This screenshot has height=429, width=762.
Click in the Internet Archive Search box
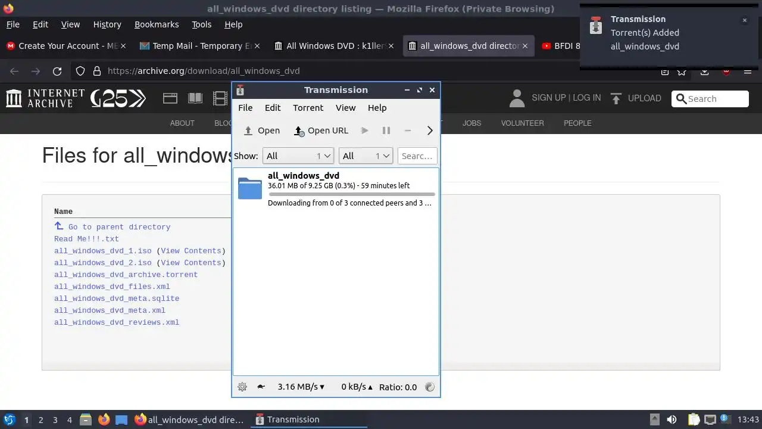(x=710, y=99)
